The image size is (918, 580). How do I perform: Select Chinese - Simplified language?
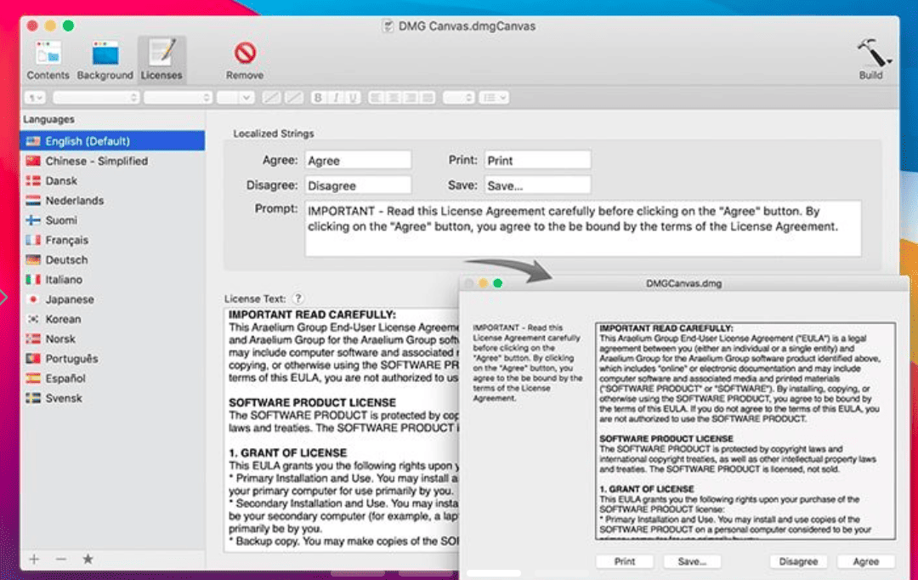112,161
